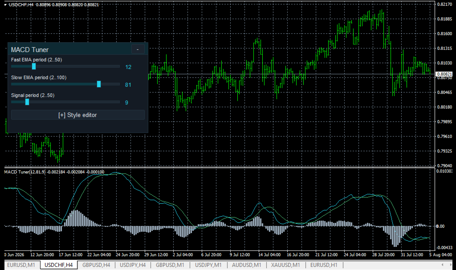Click the Signal period value 9
The width and height of the screenshot is (456, 270).
pos(126,103)
